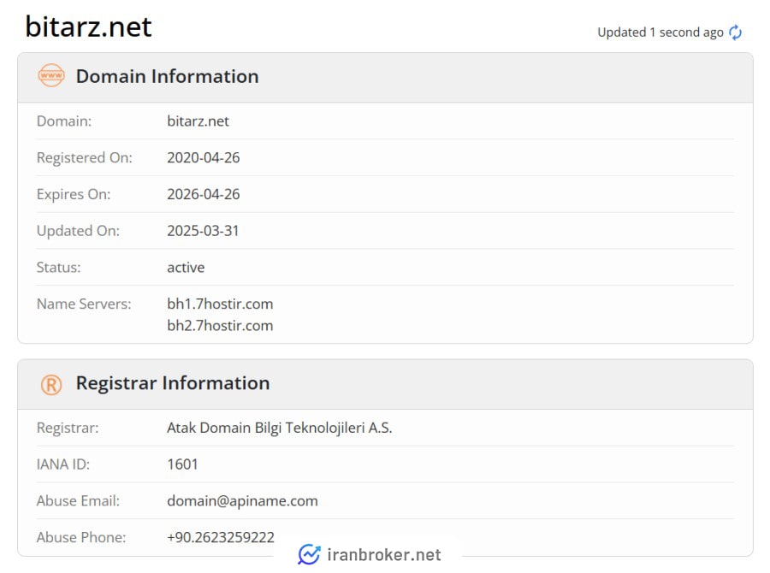Click the "Expires On:" label

click(74, 194)
